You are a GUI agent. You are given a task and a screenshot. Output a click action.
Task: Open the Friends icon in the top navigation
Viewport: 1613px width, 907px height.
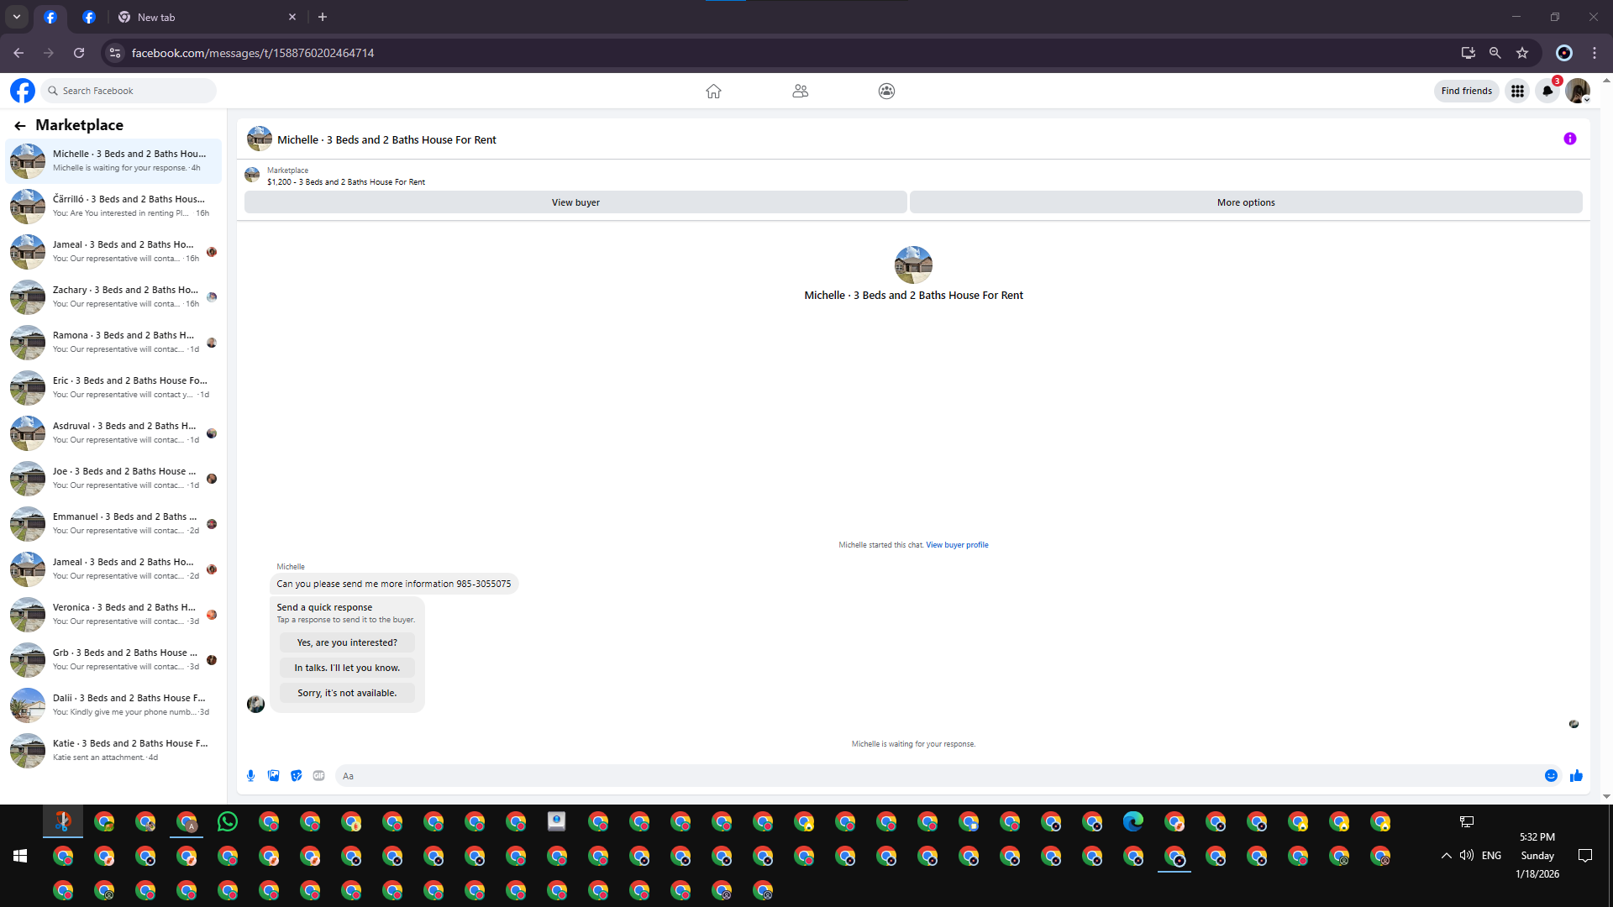coord(800,91)
